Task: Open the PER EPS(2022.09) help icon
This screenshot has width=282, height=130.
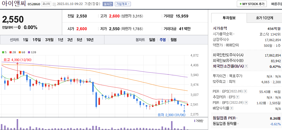Action: pos(245,92)
